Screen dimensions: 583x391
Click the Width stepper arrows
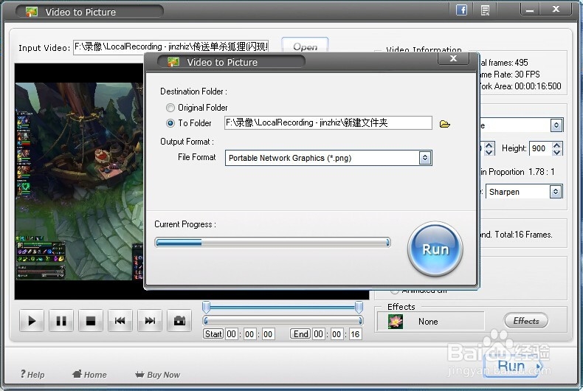(x=489, y=148)
